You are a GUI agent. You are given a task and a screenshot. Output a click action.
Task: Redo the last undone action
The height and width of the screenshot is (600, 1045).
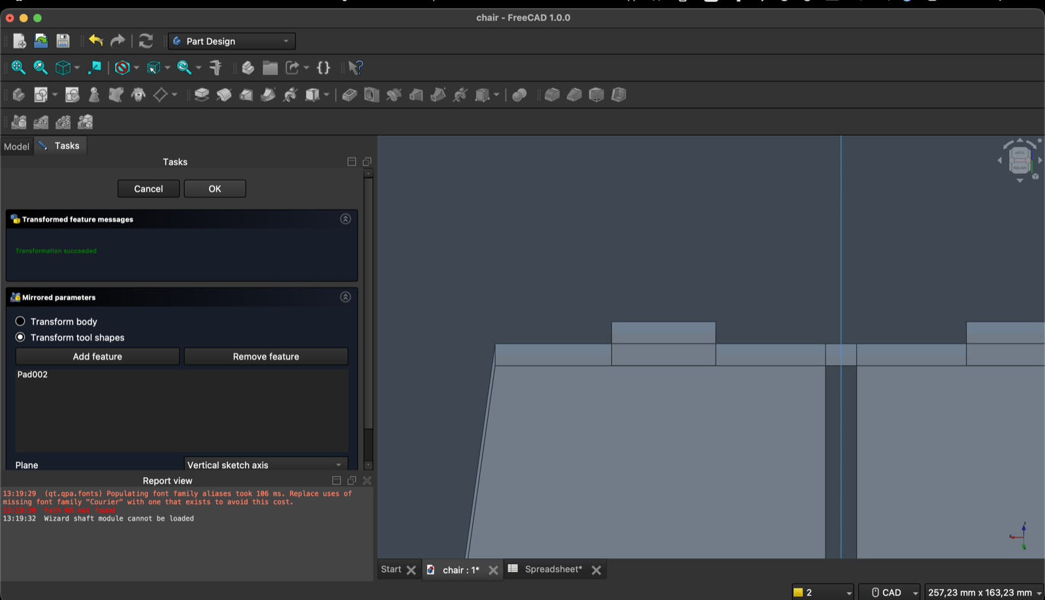pos(118,41)
